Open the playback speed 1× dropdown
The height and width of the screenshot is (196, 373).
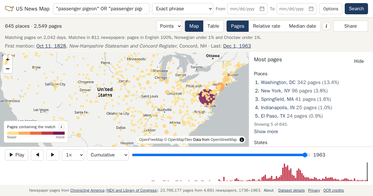pyautogui.click(x=73, y=155)
